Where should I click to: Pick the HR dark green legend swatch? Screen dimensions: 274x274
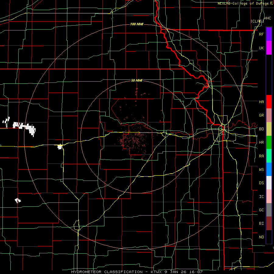click(x=269, y=142)
